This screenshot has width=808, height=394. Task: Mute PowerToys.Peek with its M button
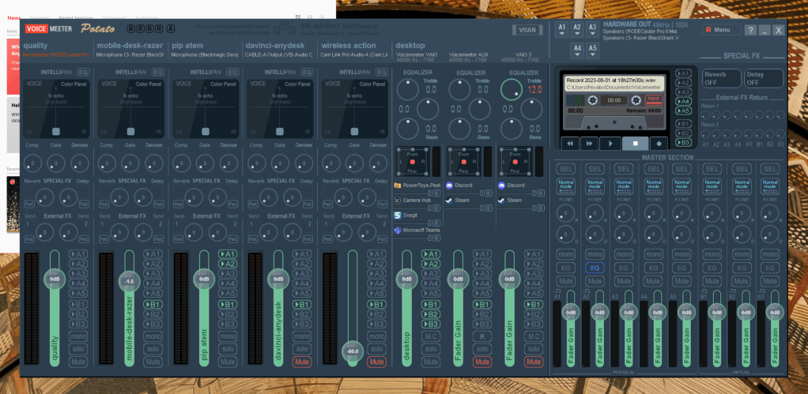[x=436, y=193]
